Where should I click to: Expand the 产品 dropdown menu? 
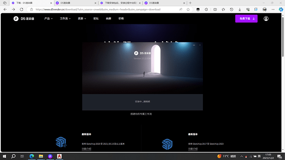[48, 19]
